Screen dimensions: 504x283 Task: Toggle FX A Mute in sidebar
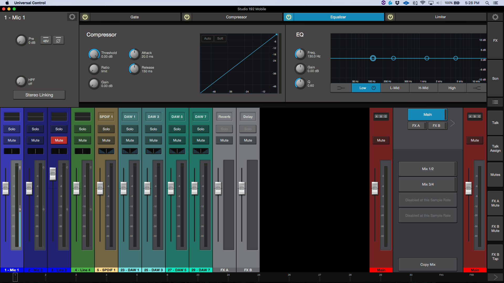495,203
